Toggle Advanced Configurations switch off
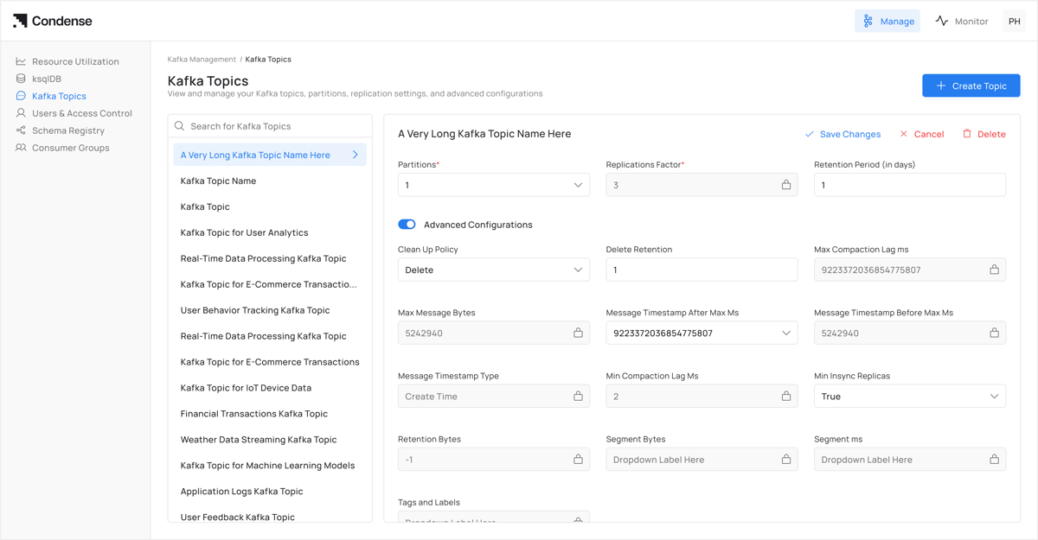The width and height of the screenshot is (1038, 540). point(407,225)
